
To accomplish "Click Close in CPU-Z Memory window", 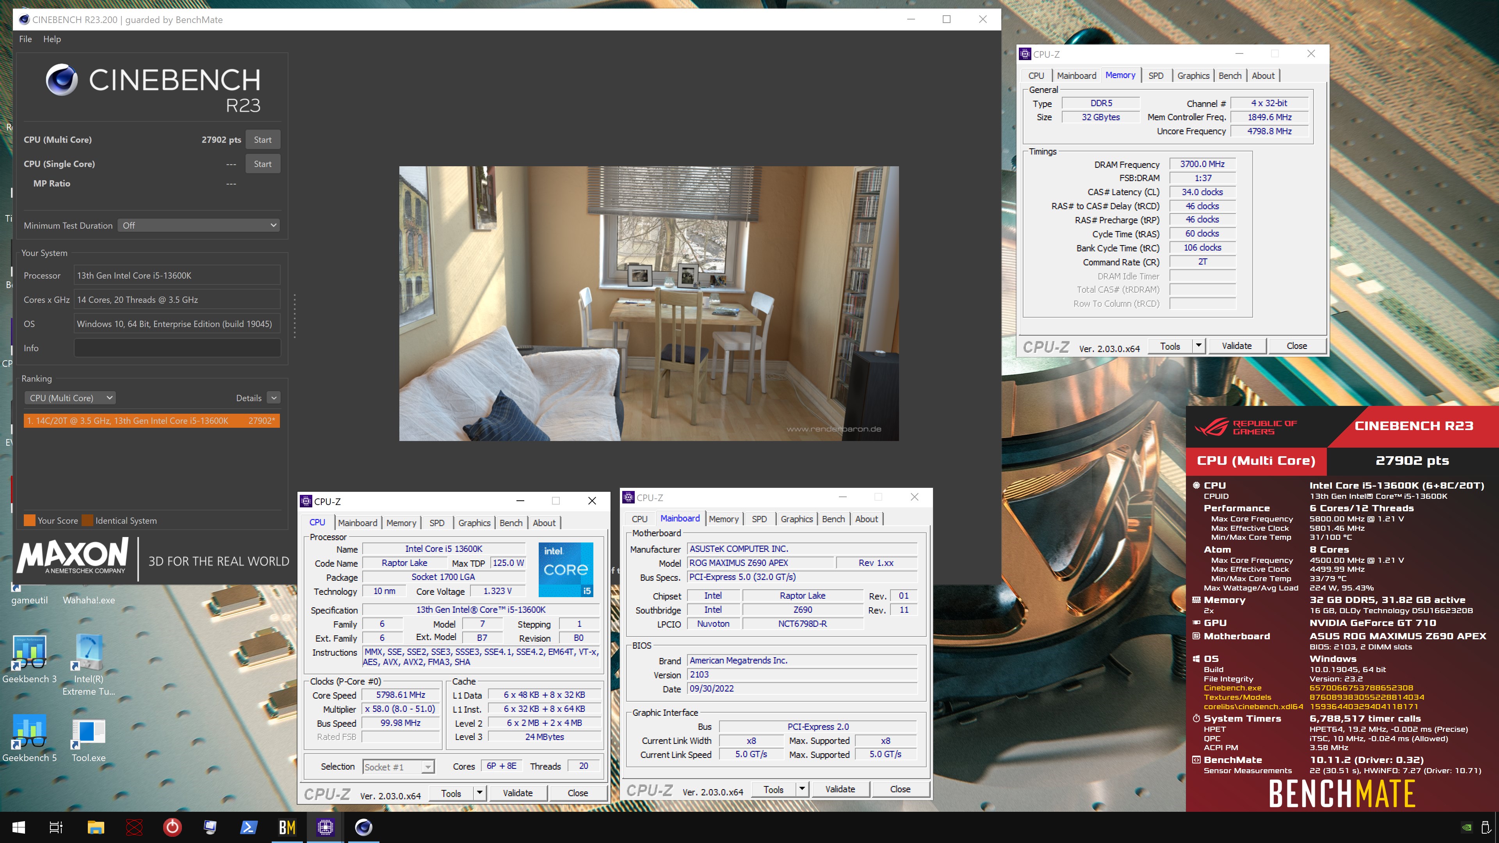I will click(x=1296, y=346).
